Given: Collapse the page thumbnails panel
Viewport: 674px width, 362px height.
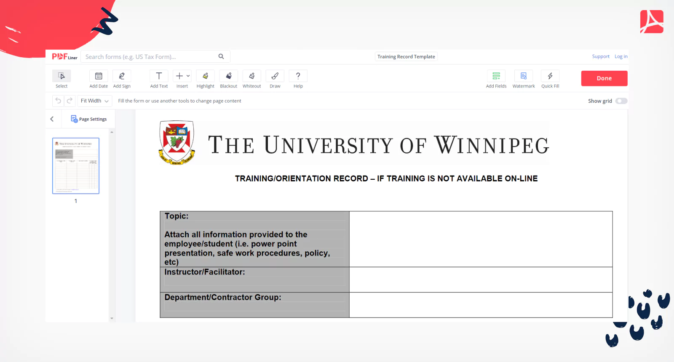Looking at the screenshot, I should point(52,119).
